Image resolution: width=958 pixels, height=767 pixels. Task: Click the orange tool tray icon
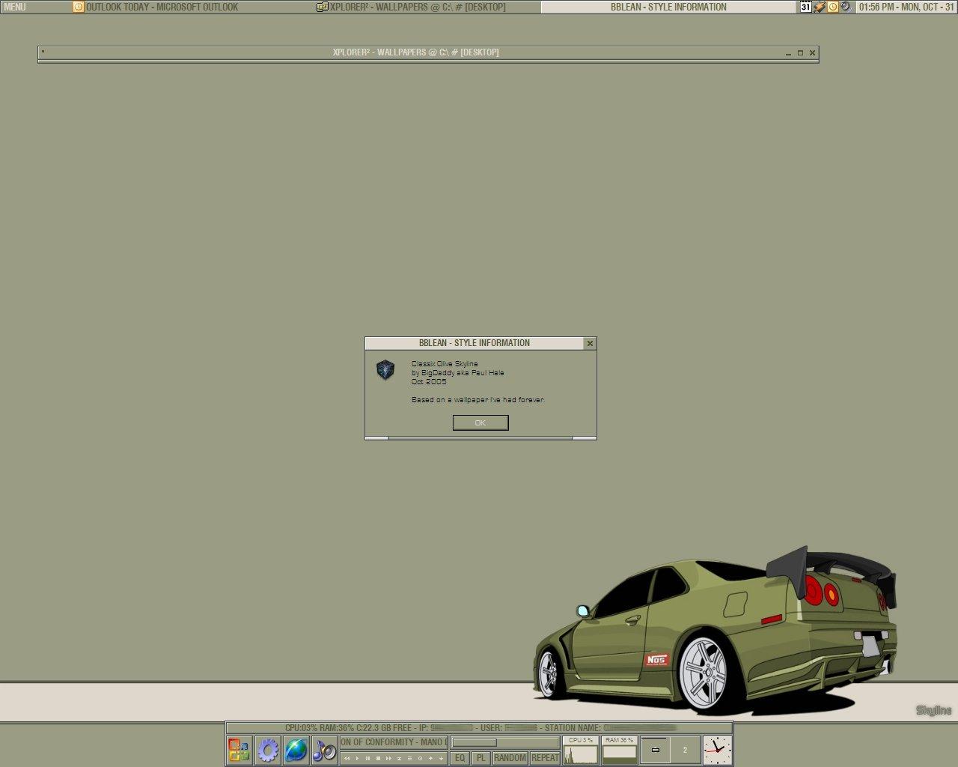tap(819, 7)
